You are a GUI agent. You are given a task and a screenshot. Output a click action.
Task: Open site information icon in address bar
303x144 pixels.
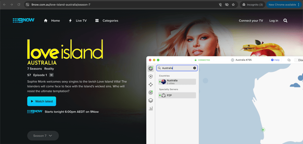(x=27, y=5)
